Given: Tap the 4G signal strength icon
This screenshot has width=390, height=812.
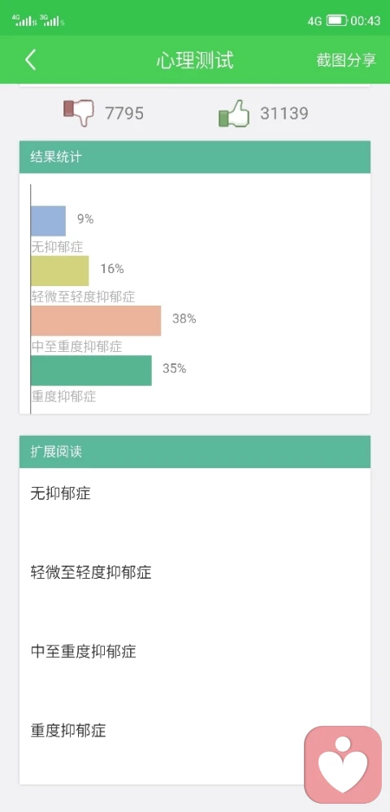Looking at the screenshot, I should 24,20.
